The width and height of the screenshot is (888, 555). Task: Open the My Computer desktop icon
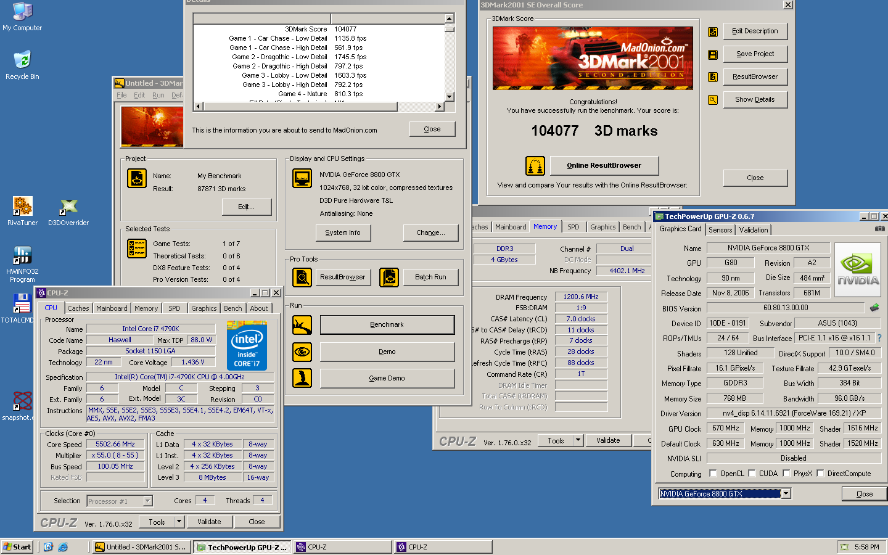(22, 12)
